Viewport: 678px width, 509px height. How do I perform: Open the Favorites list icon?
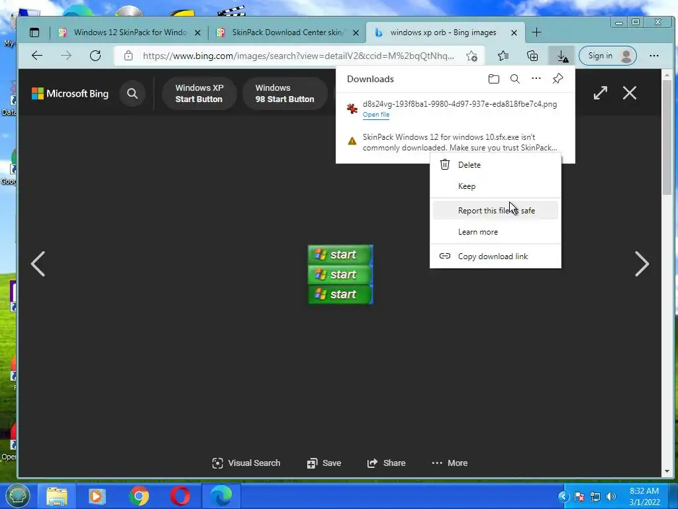click(x=503, y=56)
